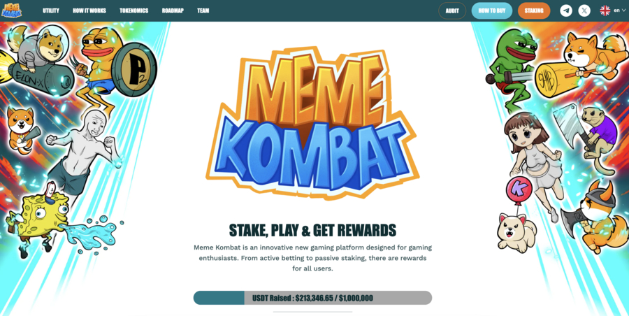
Task: Expand the en language dropdown
Action: click(x=619, y=10)
